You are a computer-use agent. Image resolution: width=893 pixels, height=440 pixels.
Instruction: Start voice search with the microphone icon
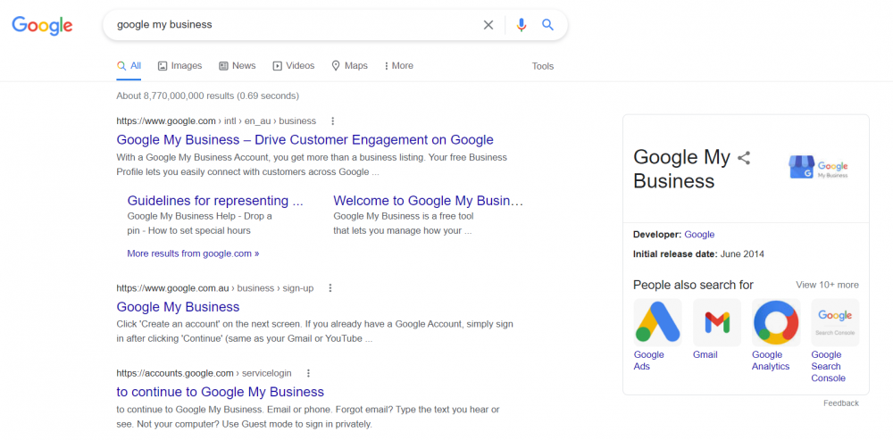(x=522, y=25)
